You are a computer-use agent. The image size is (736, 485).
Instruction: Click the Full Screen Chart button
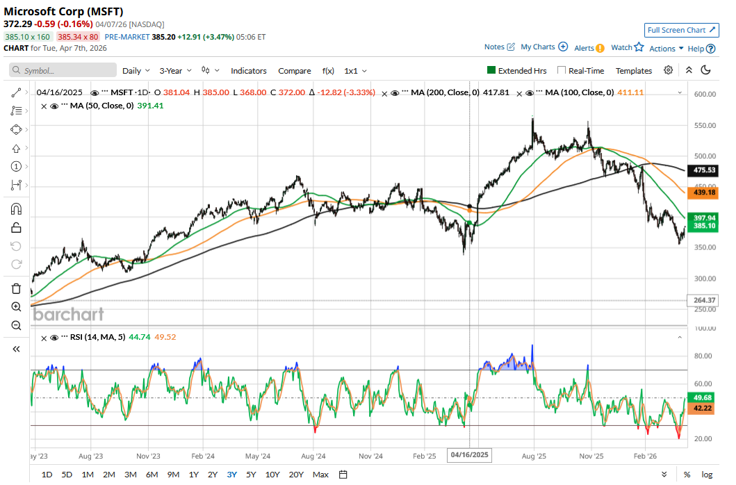[681, 30]
